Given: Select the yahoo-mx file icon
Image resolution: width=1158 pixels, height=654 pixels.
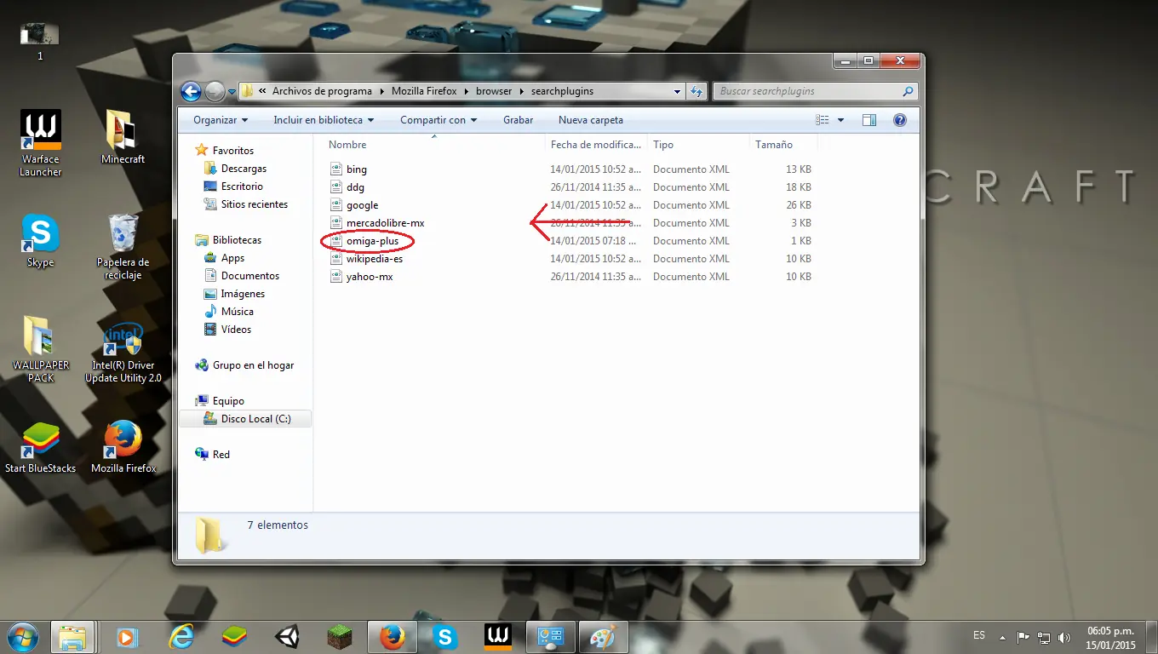Looking at the screenshot, I should click(335, 277).
